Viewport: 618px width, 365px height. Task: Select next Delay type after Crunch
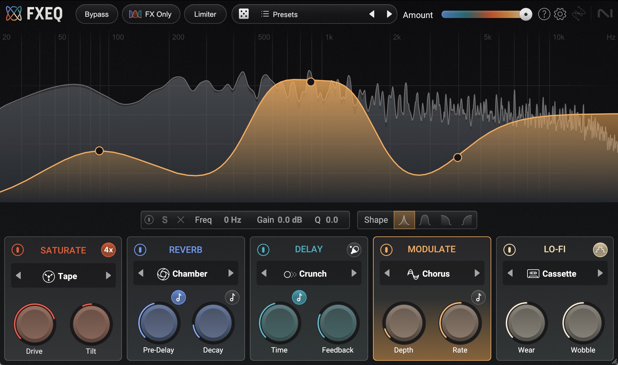pyautogui.click(x=354, y=273)
